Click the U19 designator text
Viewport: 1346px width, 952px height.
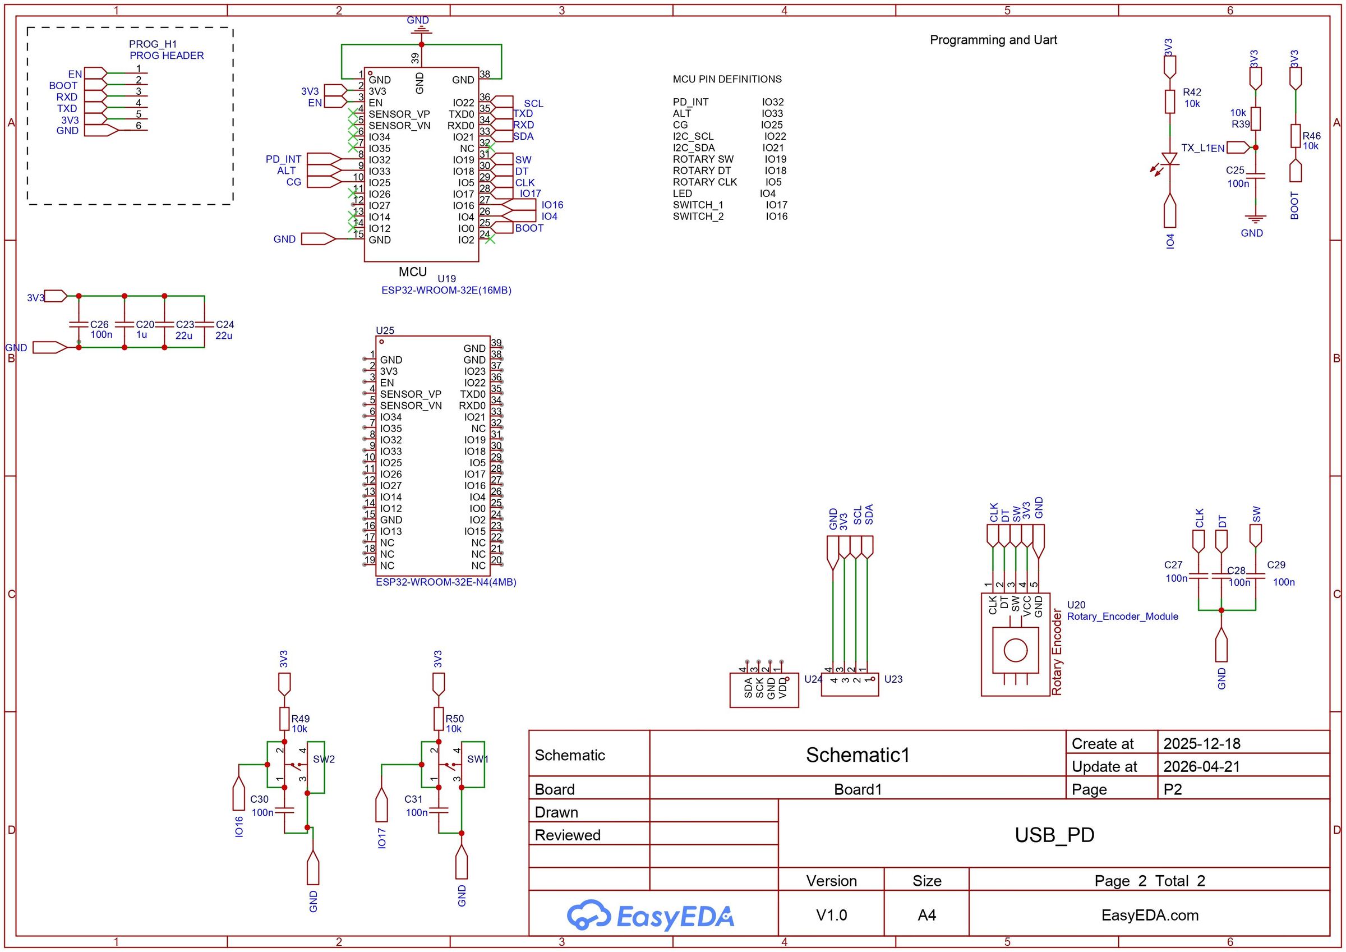pos(446,279)
